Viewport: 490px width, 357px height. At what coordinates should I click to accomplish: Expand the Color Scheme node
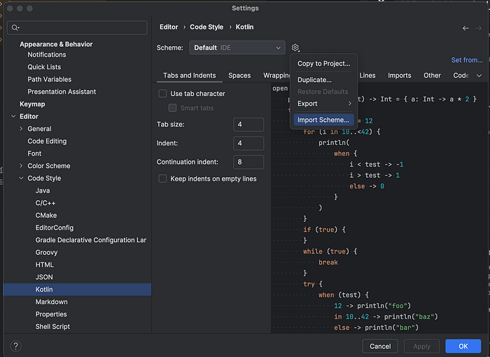(x=21, y=166)
